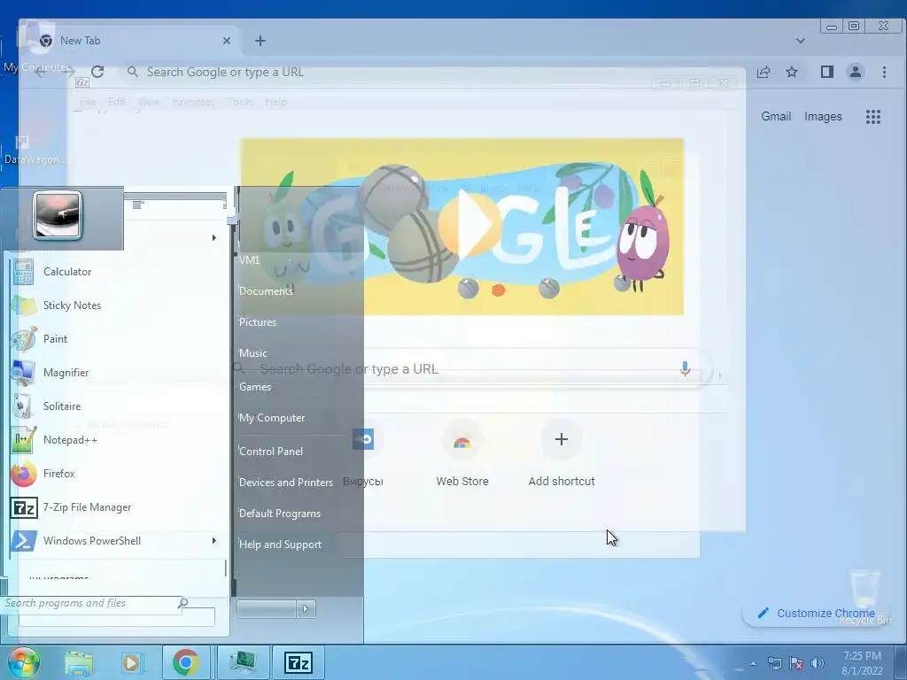Bookmark this tab with the star icon
Screen dimensions: 907x680
point(792,72)
